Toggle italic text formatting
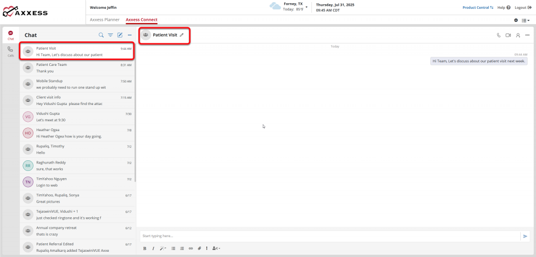 point(153,248)
